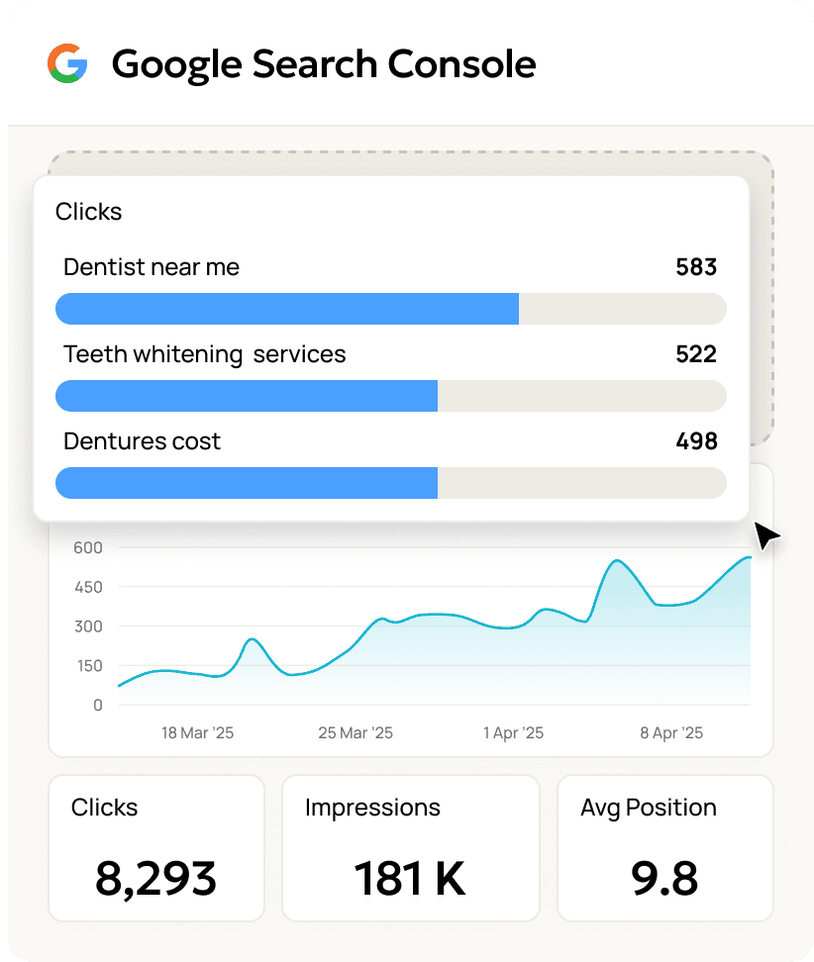Select the Dentist near me query row
The image size is (814, 962).
pyautogui.click(x=151, y=266)
